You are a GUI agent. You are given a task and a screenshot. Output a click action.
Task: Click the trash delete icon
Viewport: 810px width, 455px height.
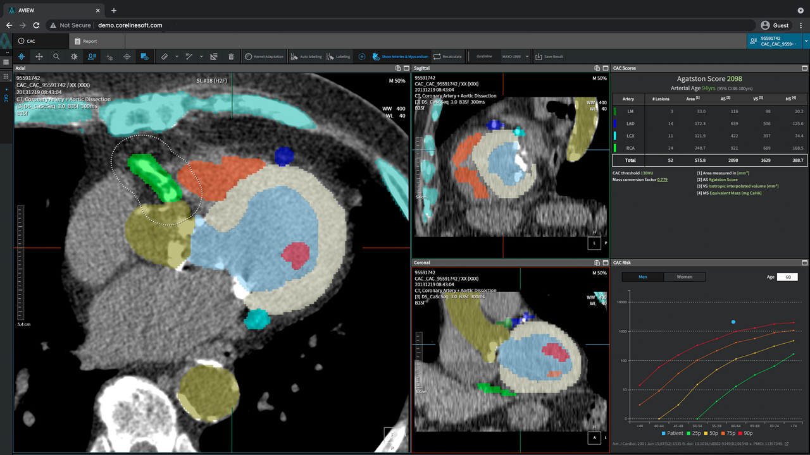pos(231,57)
